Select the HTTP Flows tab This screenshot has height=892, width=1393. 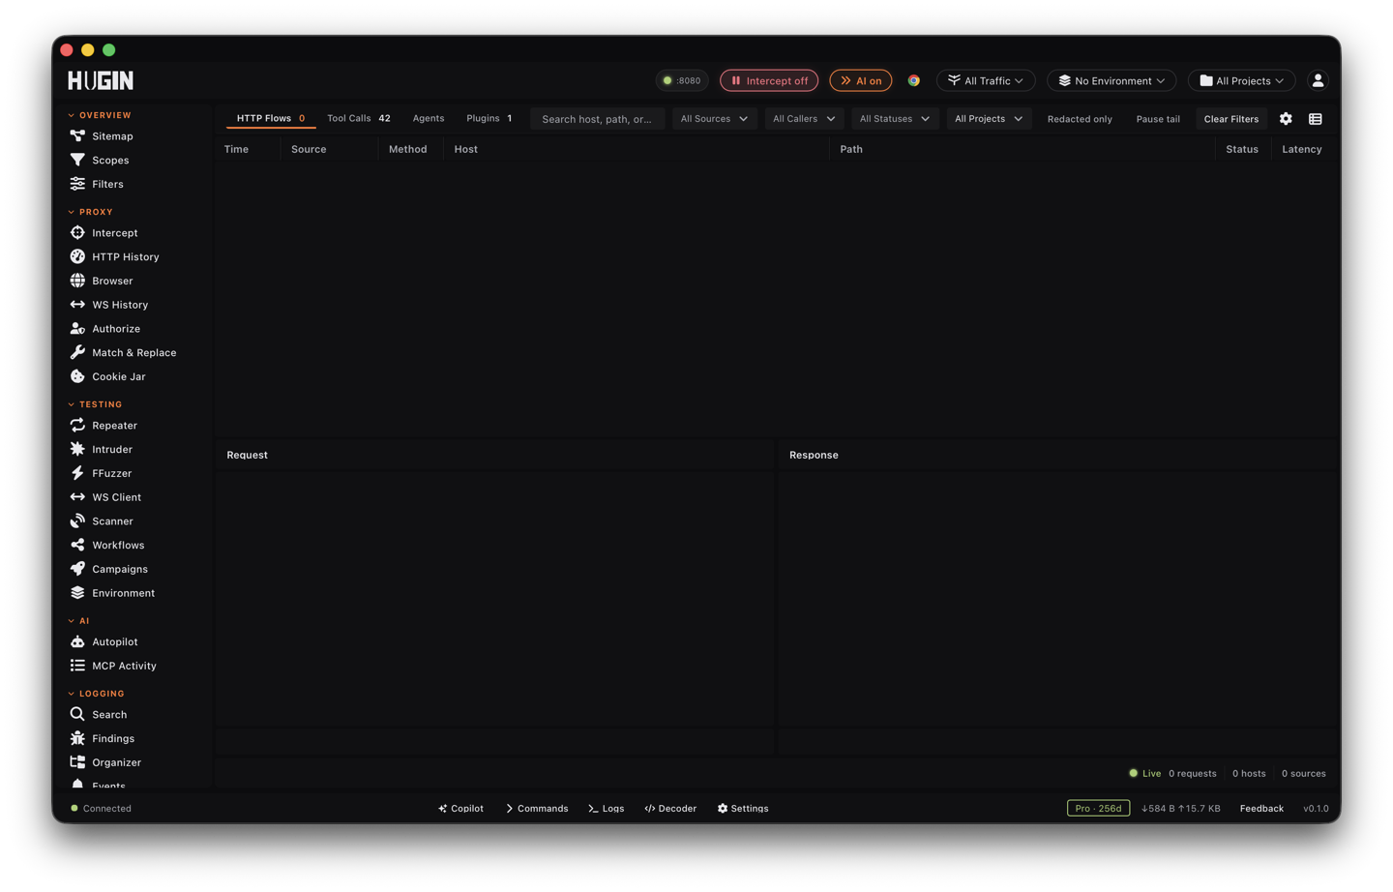click(x=271, y=118)
